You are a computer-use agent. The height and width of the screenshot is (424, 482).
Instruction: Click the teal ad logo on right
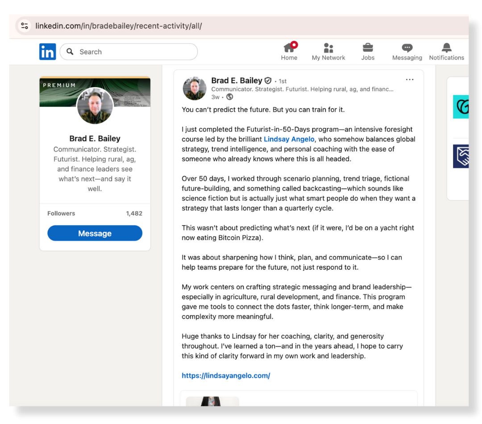point(461,107)
